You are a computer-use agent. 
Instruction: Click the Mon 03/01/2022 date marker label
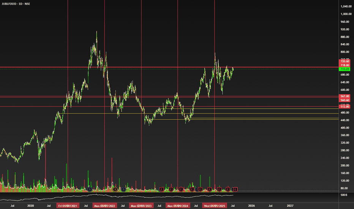[x=104, y=206]
